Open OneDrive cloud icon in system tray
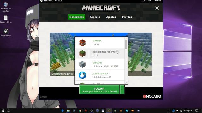The width and height of the screenshot is (202, 113). (x=177, y=110)
